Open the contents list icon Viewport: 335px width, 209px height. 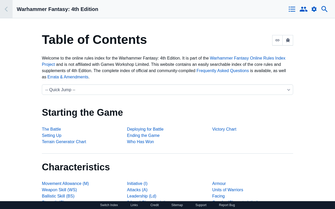292,9
